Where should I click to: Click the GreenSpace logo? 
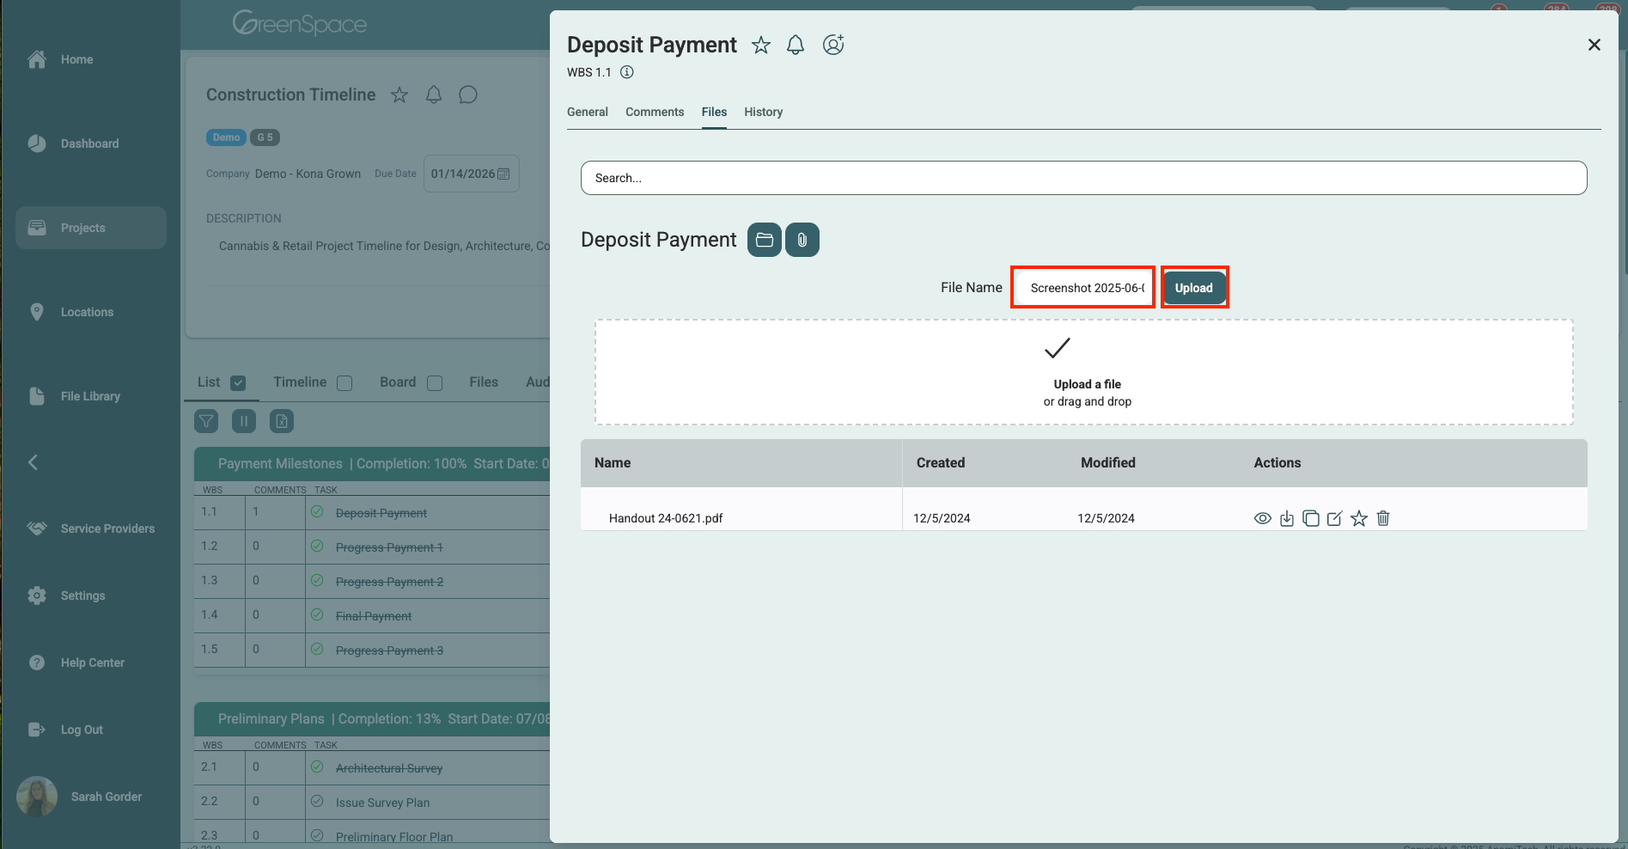click(x=299, y=23)
